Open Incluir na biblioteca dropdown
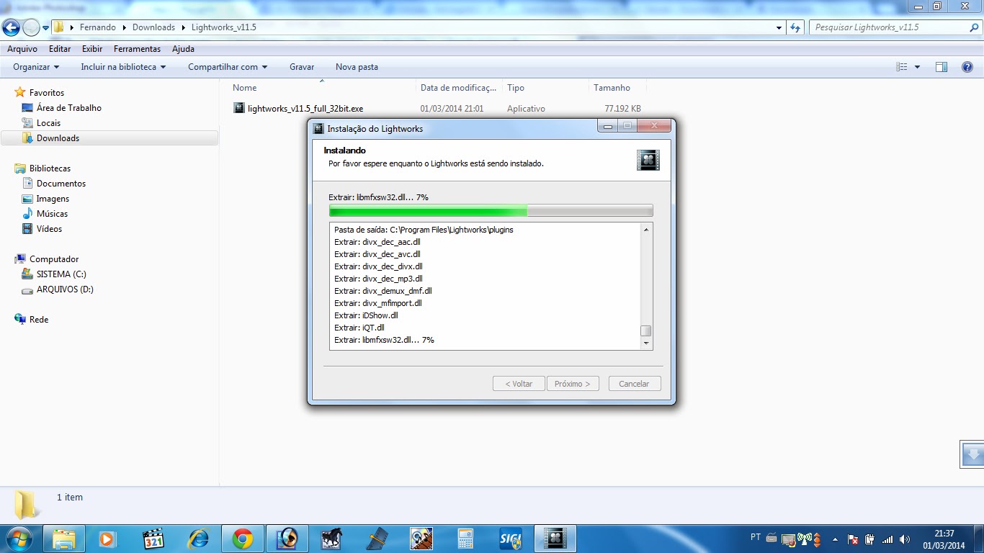 click(123, 67)
